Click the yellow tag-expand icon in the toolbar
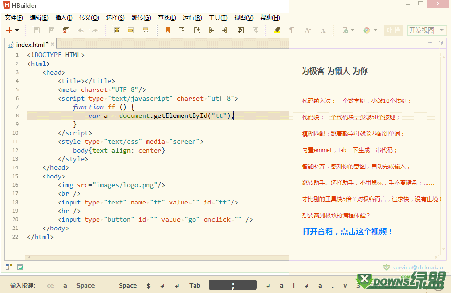The height and width of the screenshot is (293, 451). 146,30
